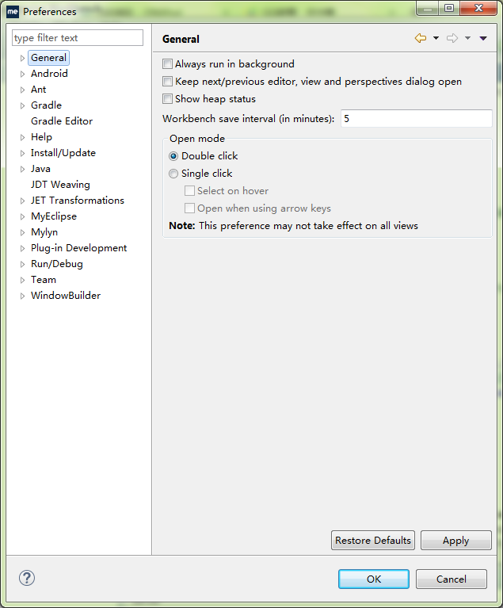Click the Workbench save interval field
Viewport: 503px width, 608px height.
[x=416, y=119]
